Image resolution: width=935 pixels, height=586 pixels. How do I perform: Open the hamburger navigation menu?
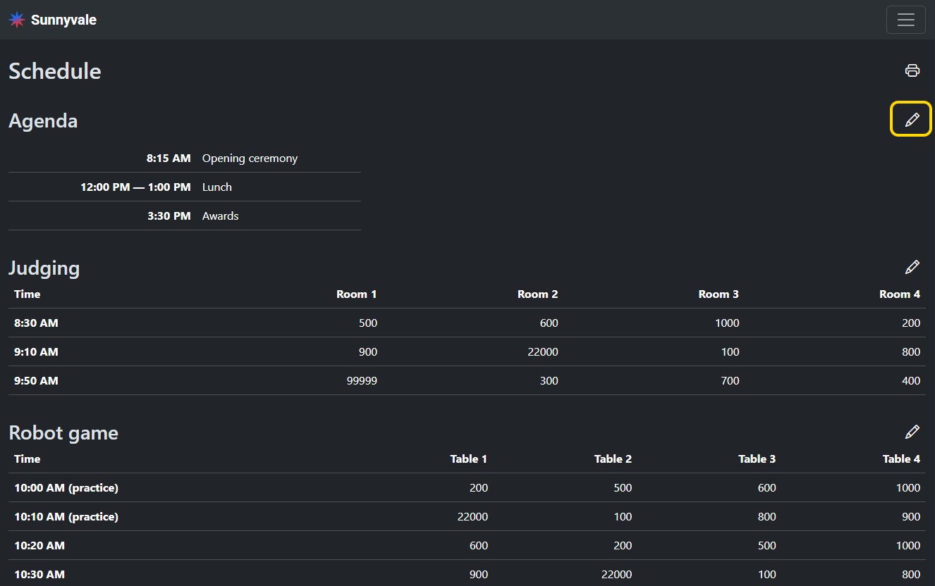pos(905,20)
